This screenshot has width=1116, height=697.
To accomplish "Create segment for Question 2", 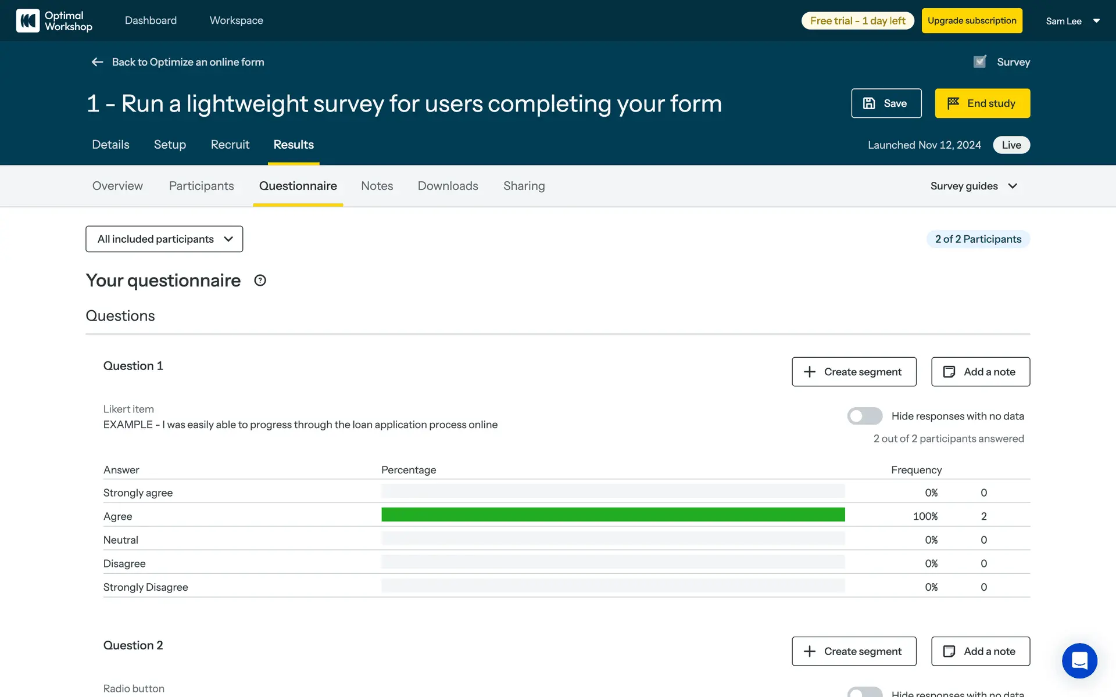I will tap(853, 651).
